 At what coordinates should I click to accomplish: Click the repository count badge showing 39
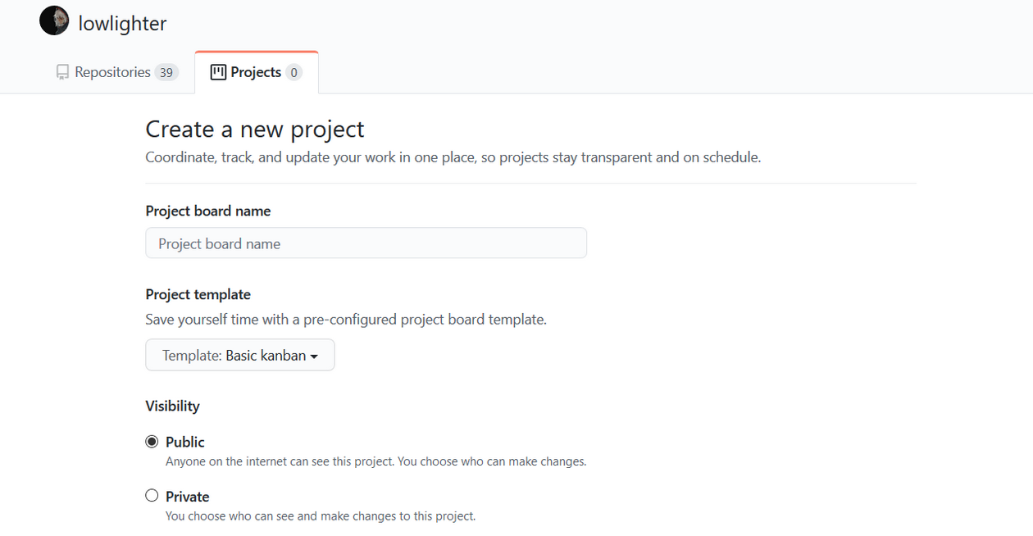[168, 72]
